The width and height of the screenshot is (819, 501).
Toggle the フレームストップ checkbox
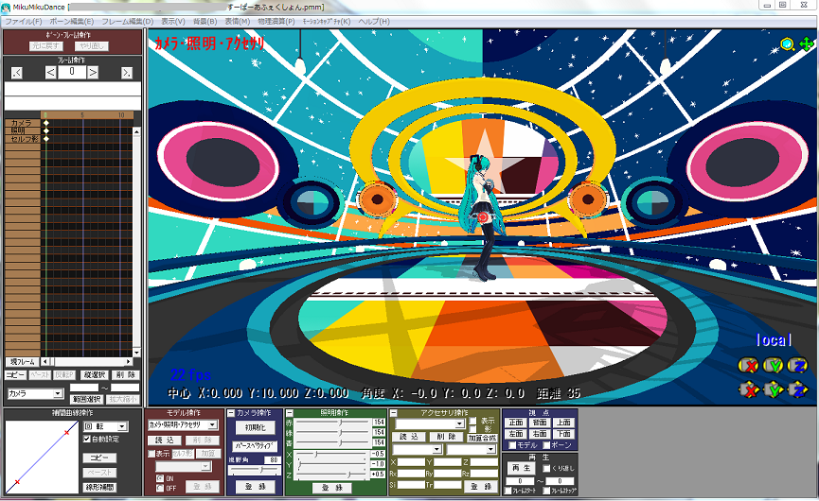click(x=545, y=491)
